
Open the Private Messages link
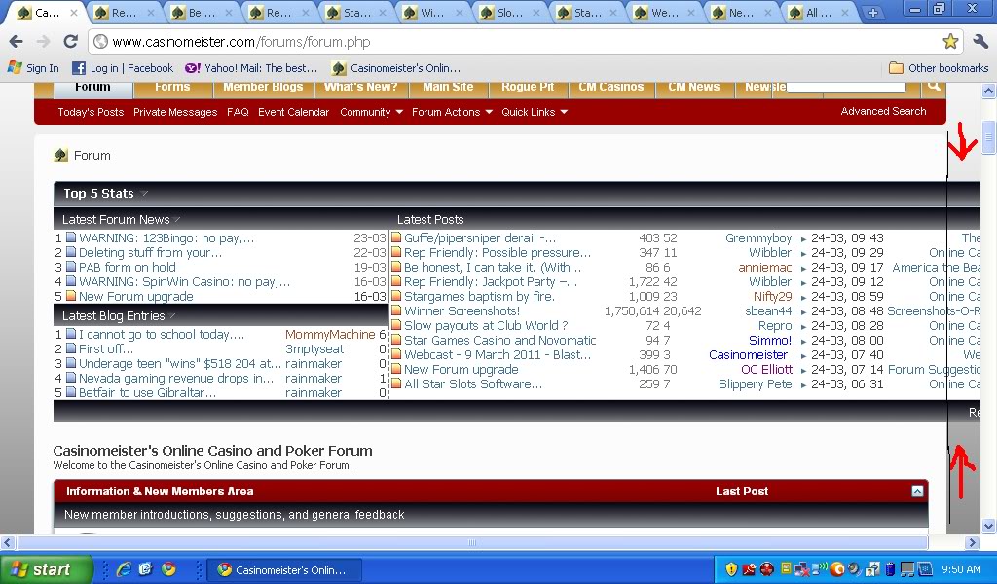[175, 112]
